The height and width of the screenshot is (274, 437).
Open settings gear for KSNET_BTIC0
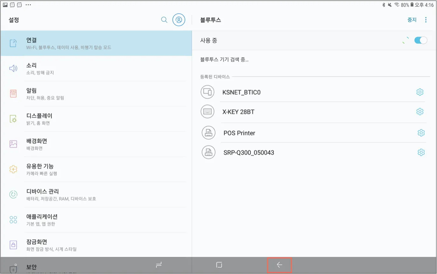(420, 92)
